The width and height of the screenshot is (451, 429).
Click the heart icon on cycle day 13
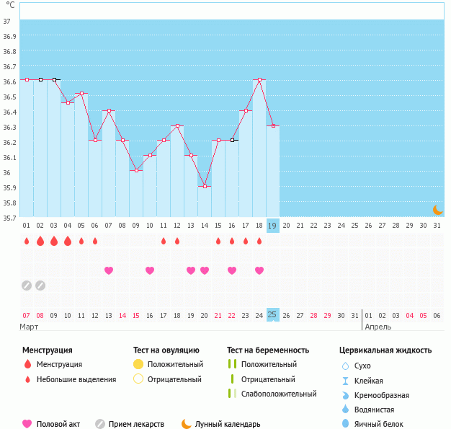point(191,270)
